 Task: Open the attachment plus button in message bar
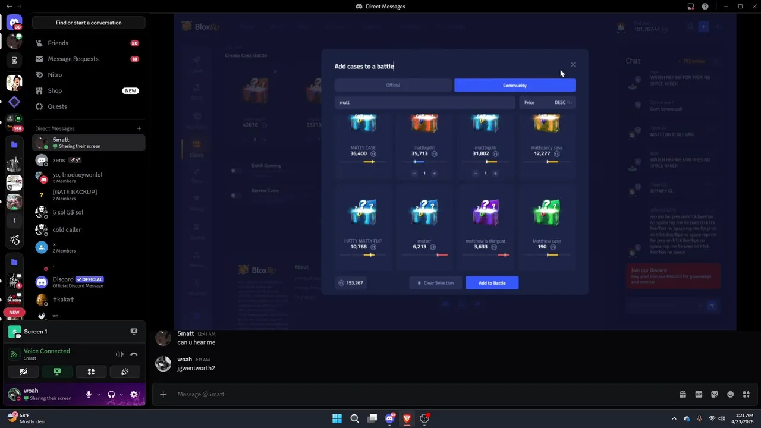coord(163,394)
